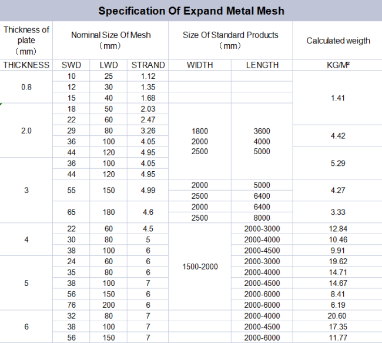Click the SWD column header
This screenshot has height=343, width=382.
tap(71, 65)
